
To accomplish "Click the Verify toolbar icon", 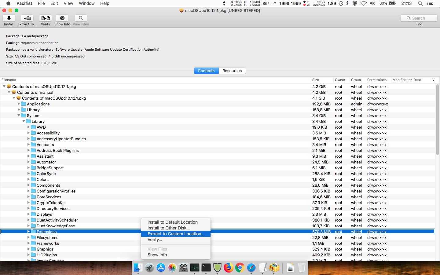I will tap(46, 18).
